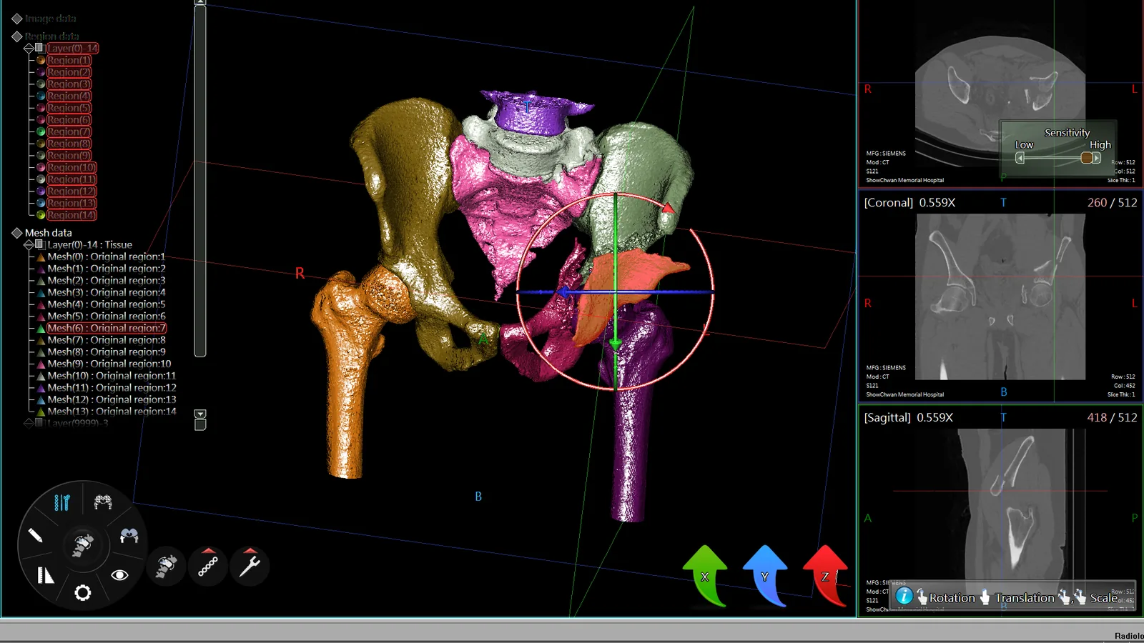Image resolution: width=1144 pixels, height=643 pixels.
Task: Collapse the Mesh data section diamond
Action: tap(16, 233)
